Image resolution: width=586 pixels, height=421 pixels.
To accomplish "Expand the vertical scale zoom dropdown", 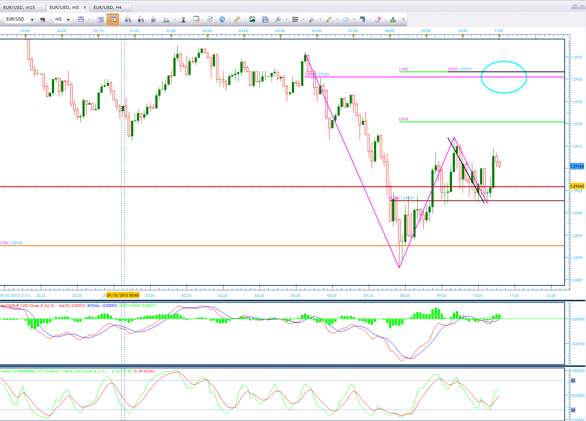I will 175,20.
